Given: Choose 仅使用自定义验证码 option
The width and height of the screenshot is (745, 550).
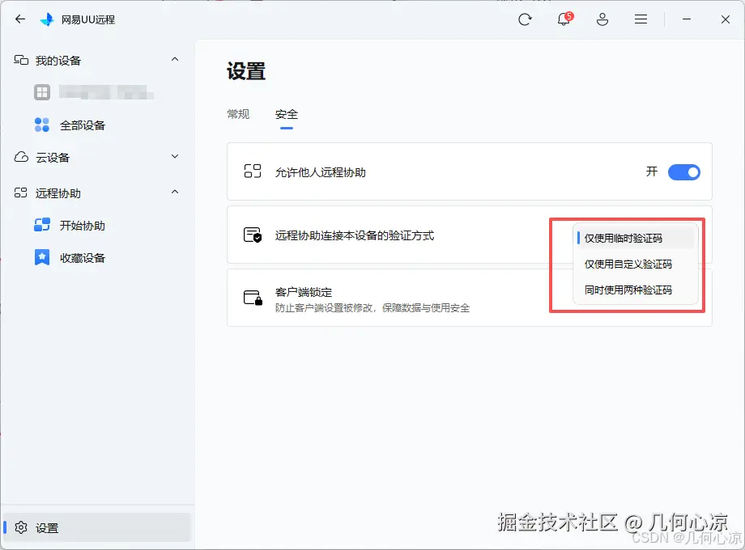Looking at the screenshot, I should 635,264.
